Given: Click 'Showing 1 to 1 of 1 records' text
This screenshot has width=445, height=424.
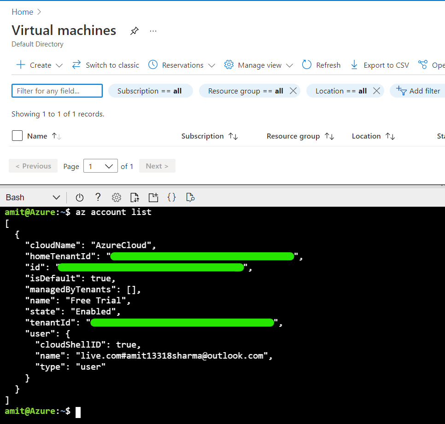Looking at the screenshot, I should (58, 114).
